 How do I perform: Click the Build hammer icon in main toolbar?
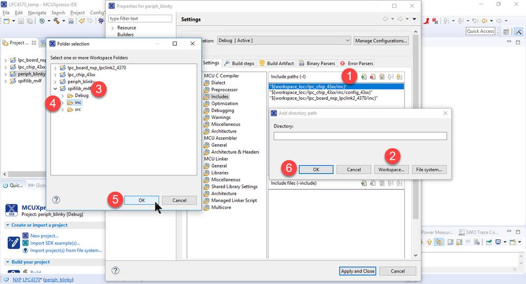(56, 21)
